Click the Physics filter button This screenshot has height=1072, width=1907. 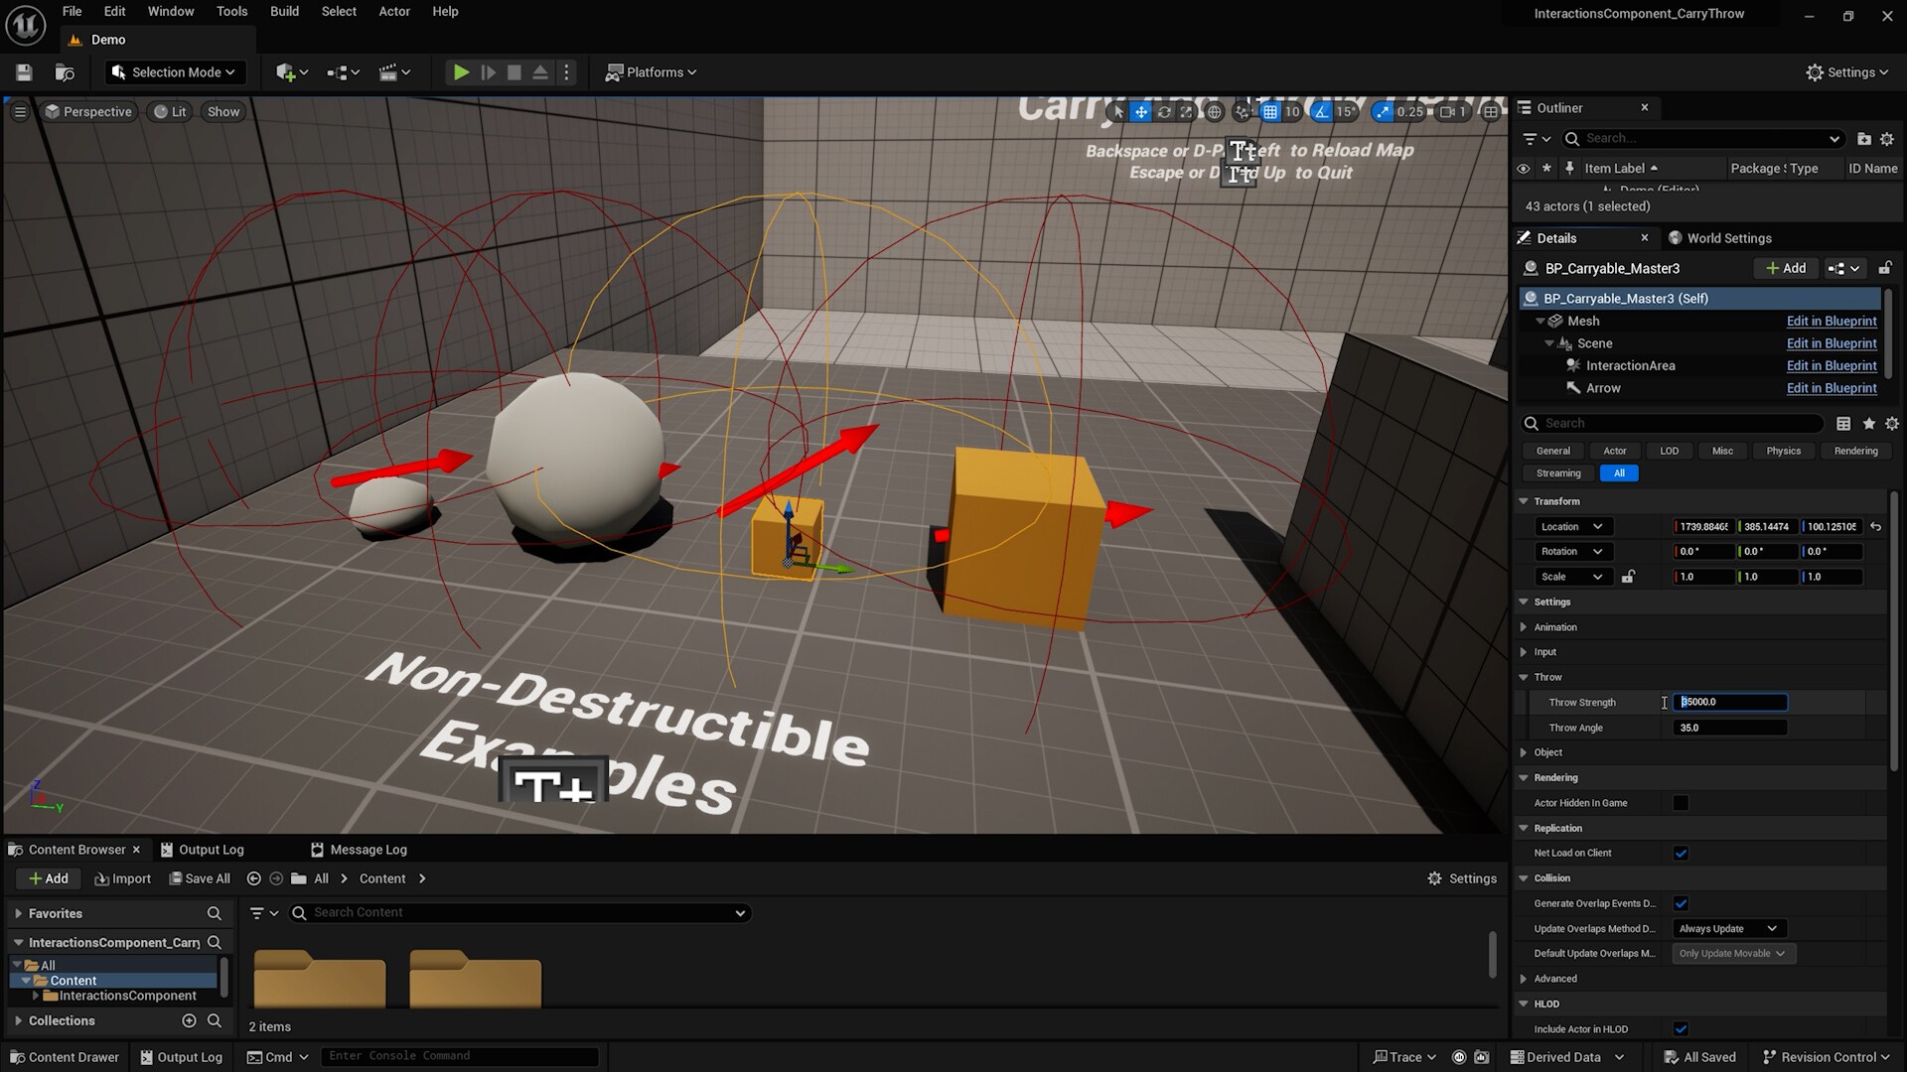coord(1783,452)
